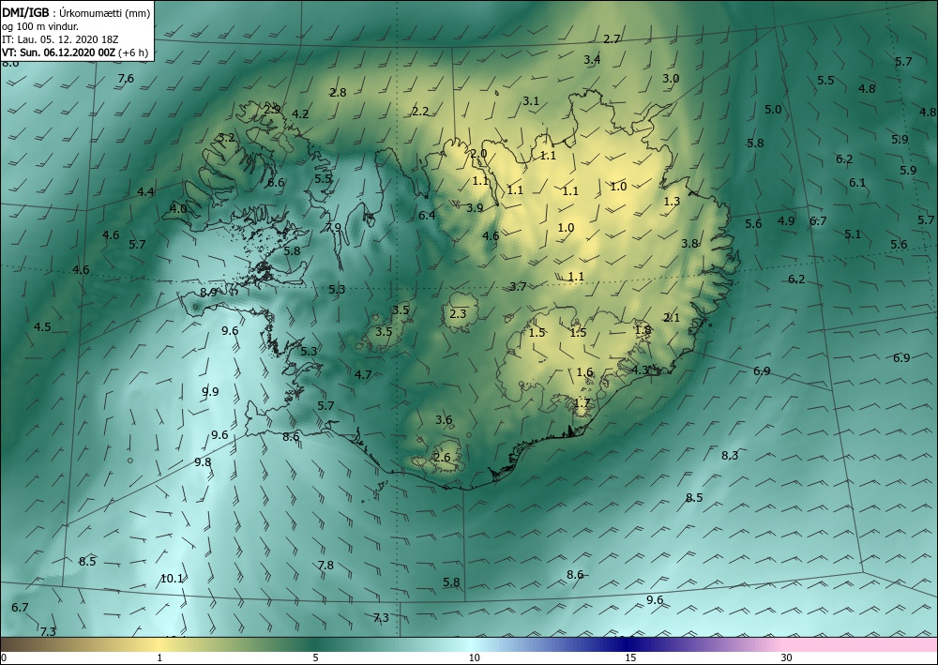
Task: Click the 5.0 value on the map
Action: 773,110
